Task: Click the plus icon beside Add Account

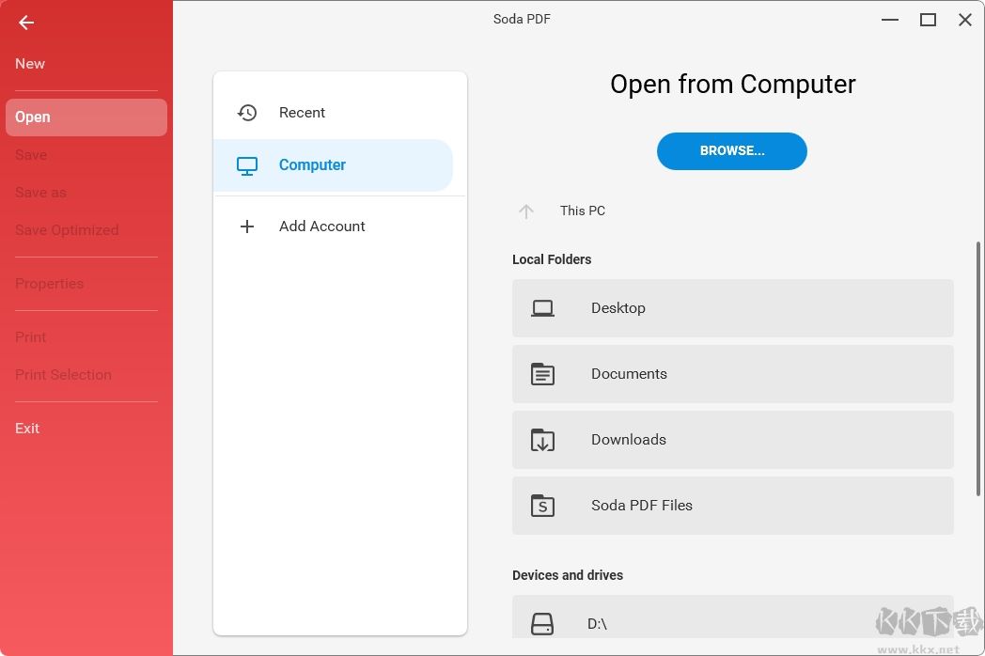Action: tap(247, 226)
